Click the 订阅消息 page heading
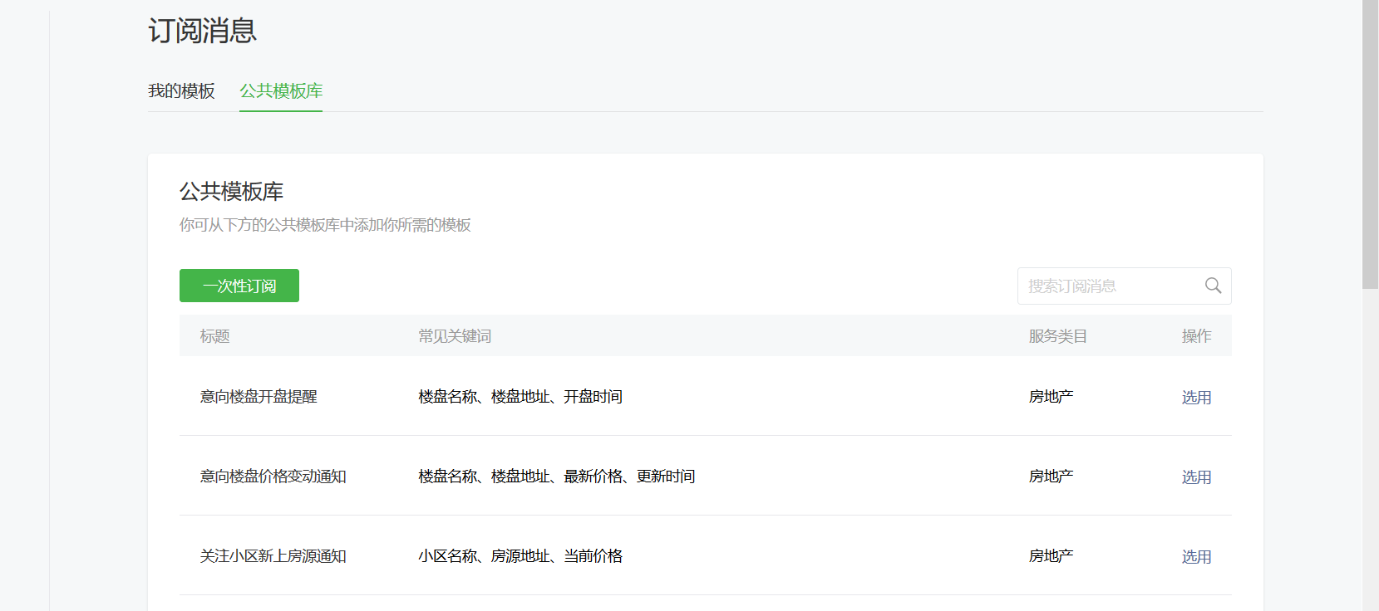 (x=203, y=31)
